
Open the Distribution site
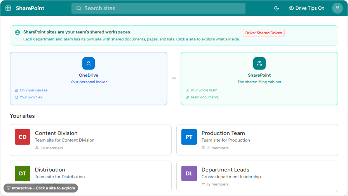90,176
